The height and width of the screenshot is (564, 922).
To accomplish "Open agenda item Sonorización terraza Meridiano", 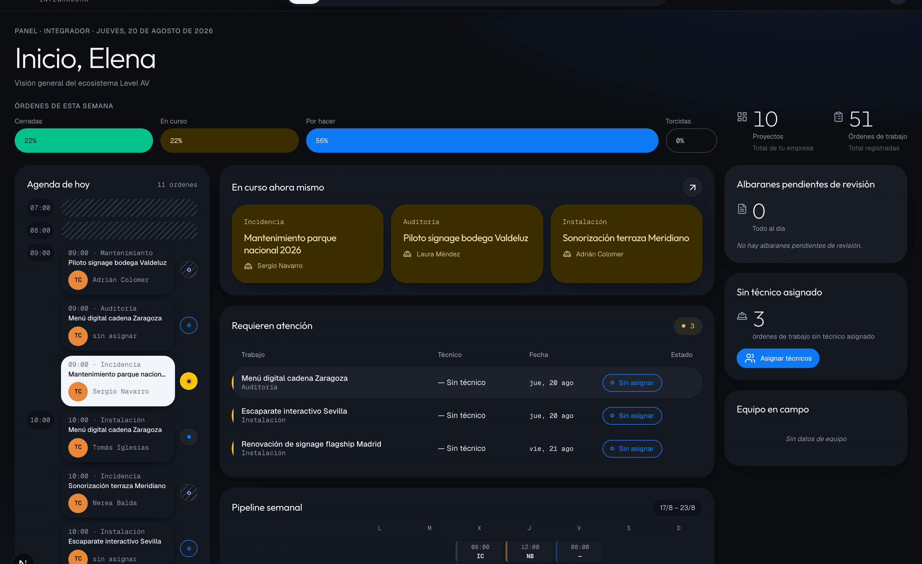I will tap(118, 493).
